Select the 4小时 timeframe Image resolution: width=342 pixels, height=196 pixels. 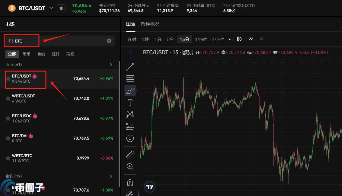pos(218,40)
